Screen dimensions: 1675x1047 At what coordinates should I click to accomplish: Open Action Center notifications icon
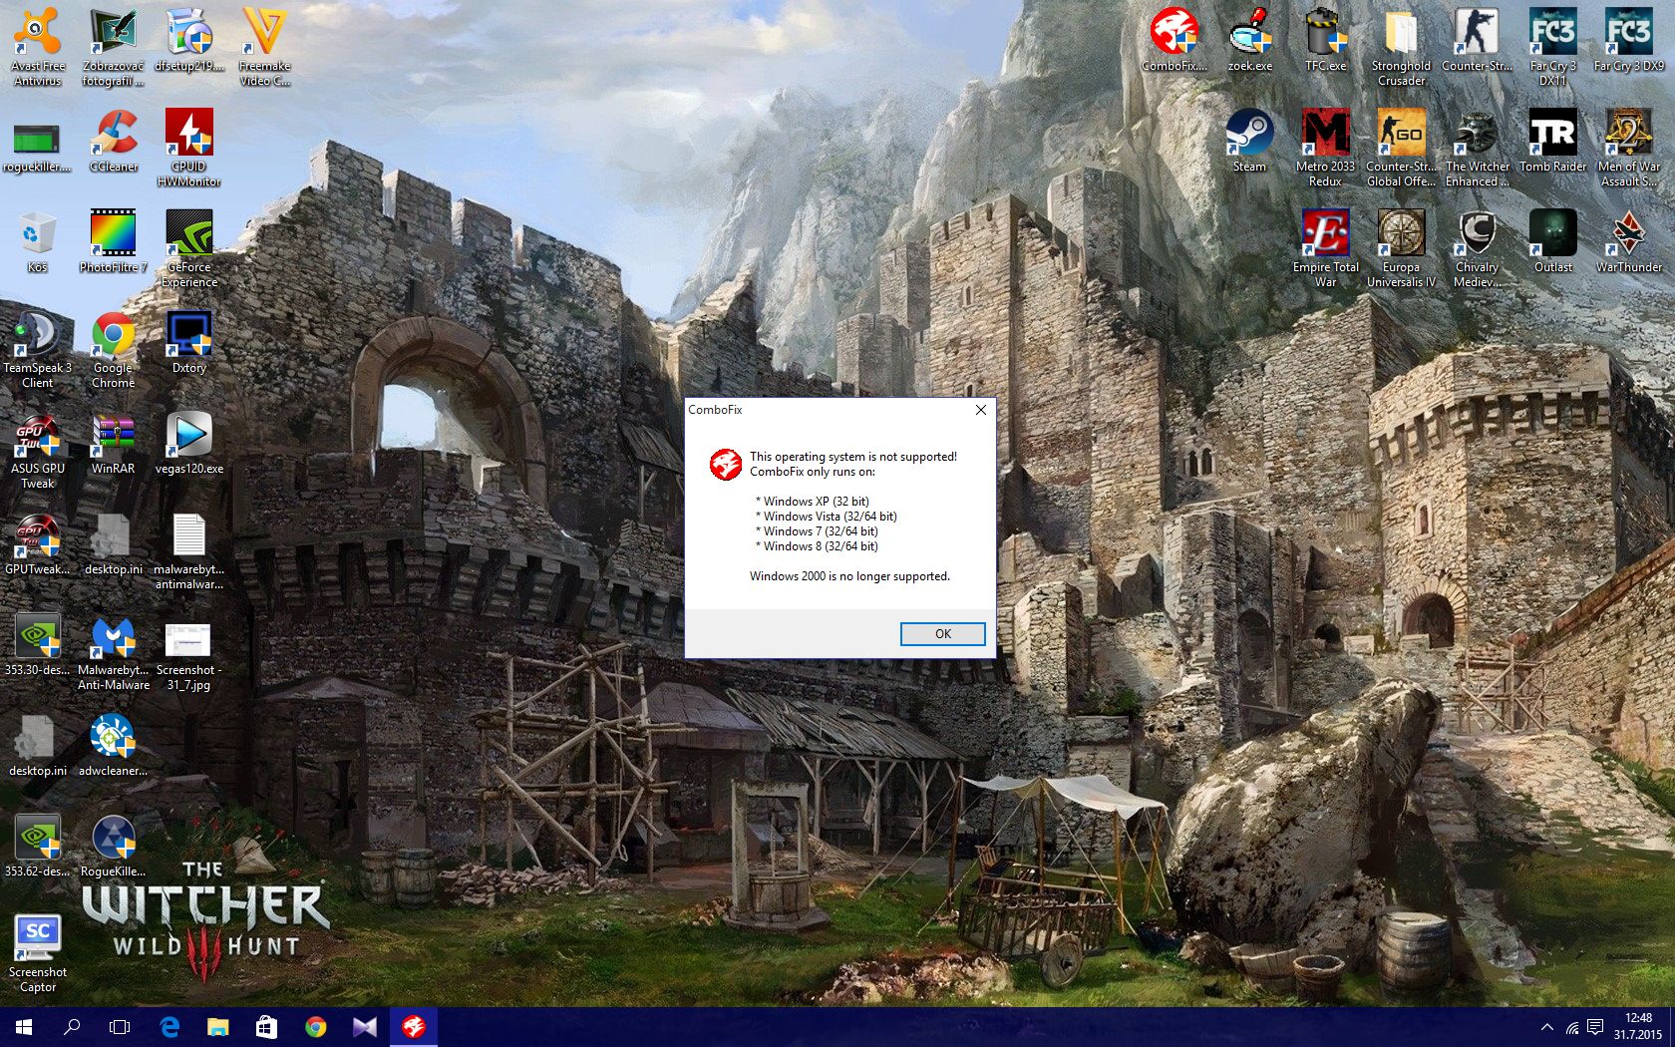point(1595,1027)
